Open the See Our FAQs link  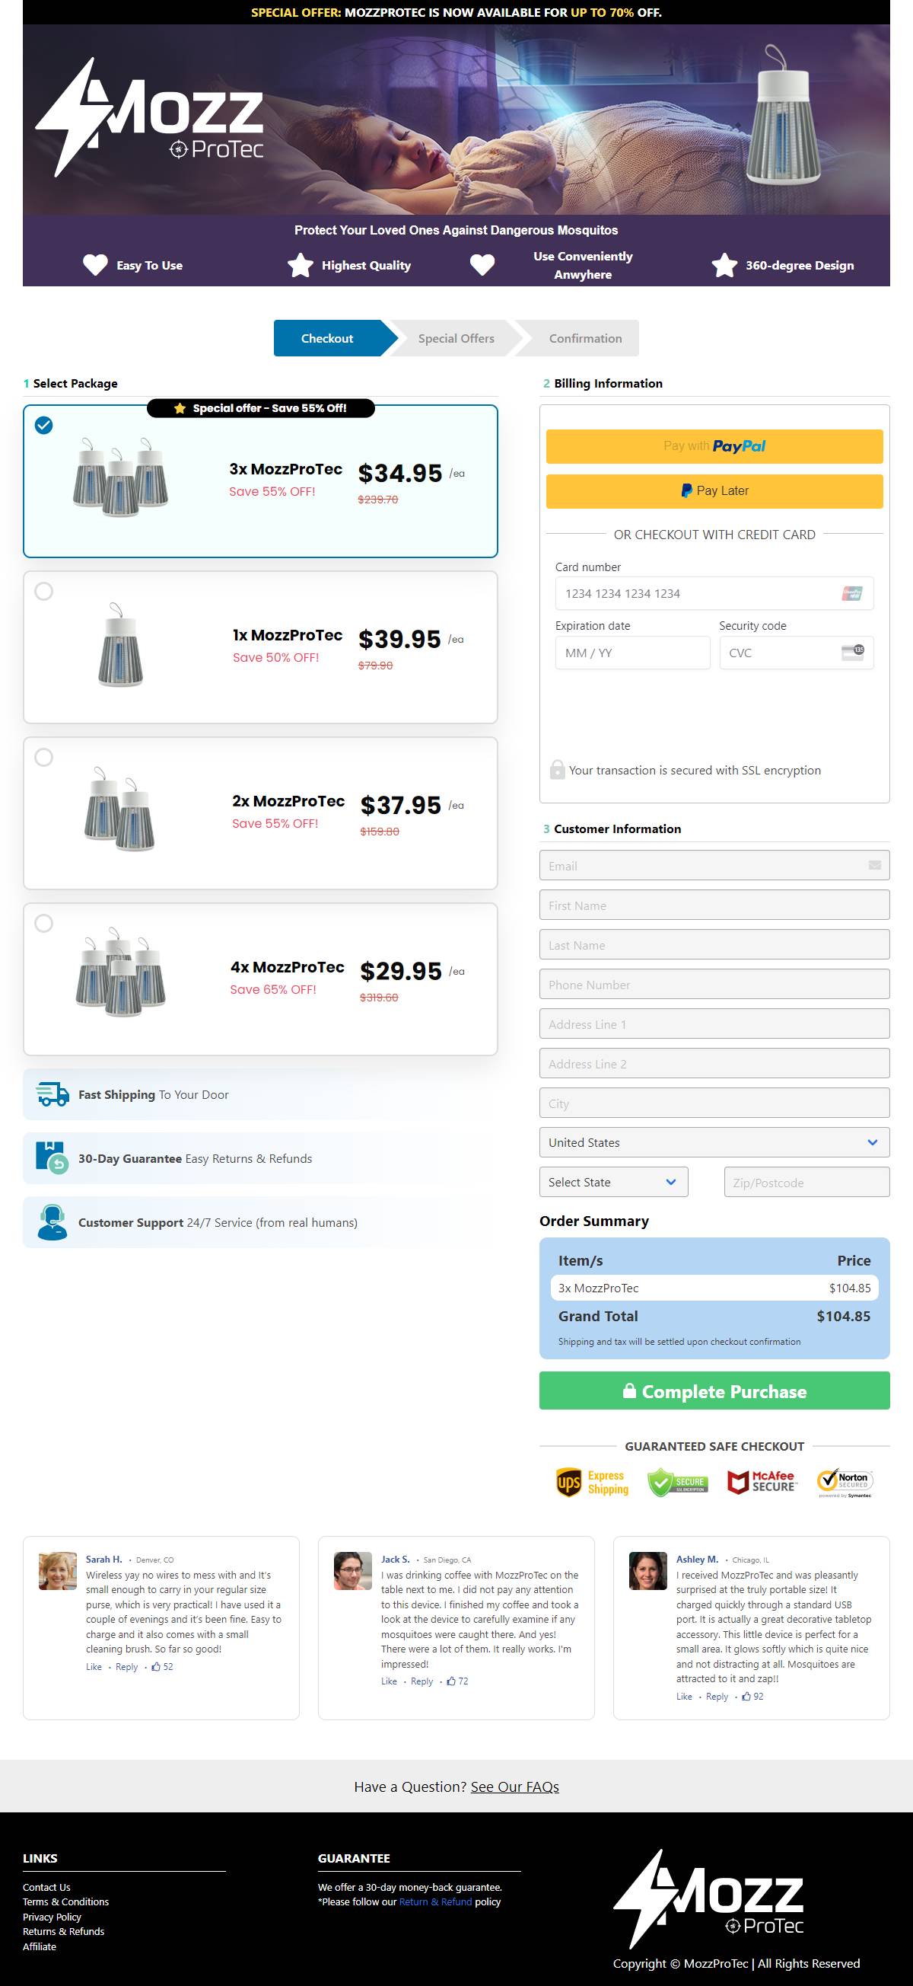coord(514,1787)
